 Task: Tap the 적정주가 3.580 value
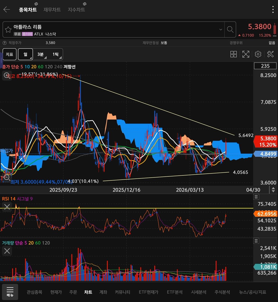point(50,43)
